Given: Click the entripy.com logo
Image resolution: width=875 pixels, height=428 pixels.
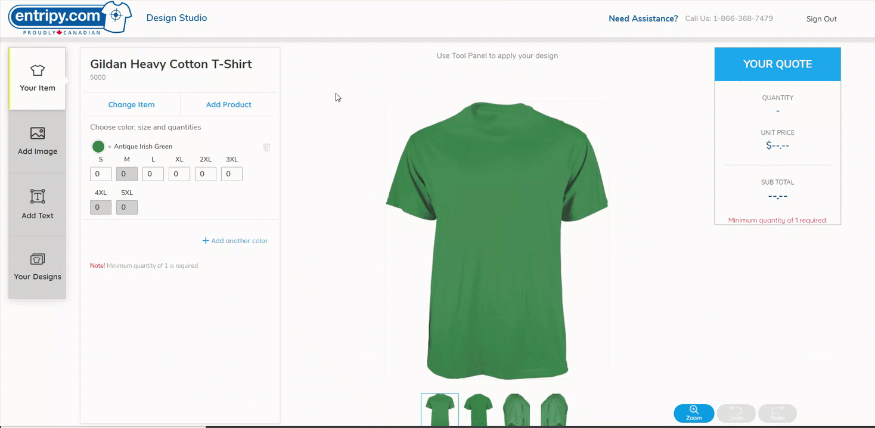Looking at the screenshot, I should [x=71, y=18].
